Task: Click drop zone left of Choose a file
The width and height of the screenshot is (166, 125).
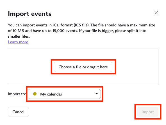Action: pyautogui.click(x=30, y=67)
